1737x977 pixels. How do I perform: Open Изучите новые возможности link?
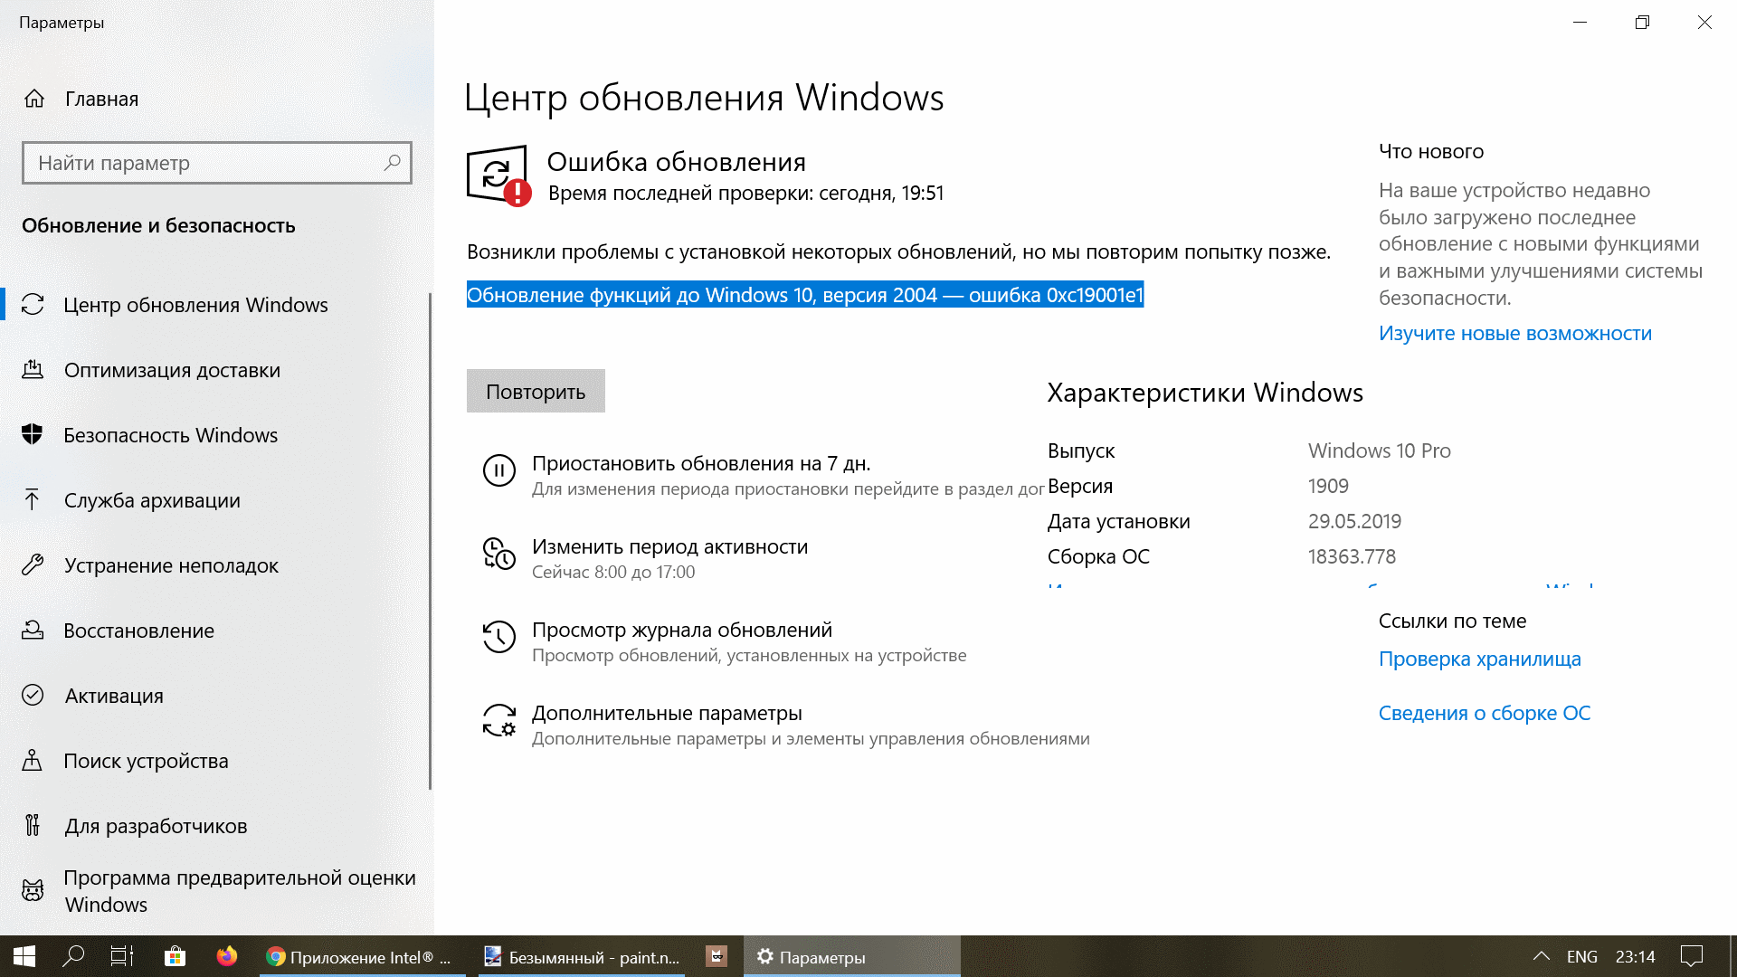click(x=1515, y=333)
